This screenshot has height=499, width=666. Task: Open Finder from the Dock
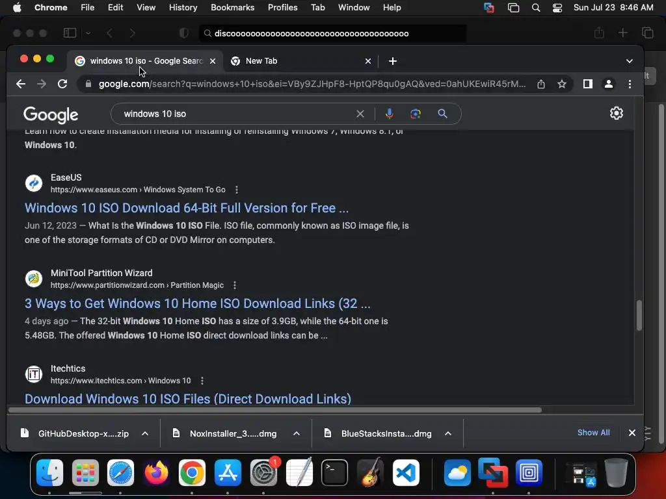click(x=49, y=472)
